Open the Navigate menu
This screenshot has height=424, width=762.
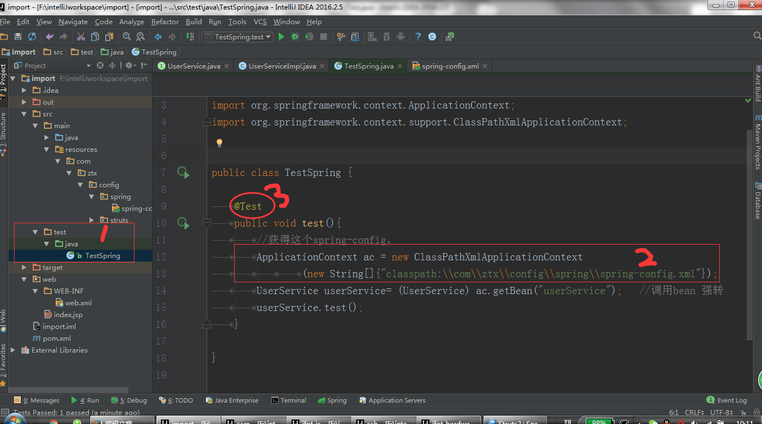[x=73, y=22]
